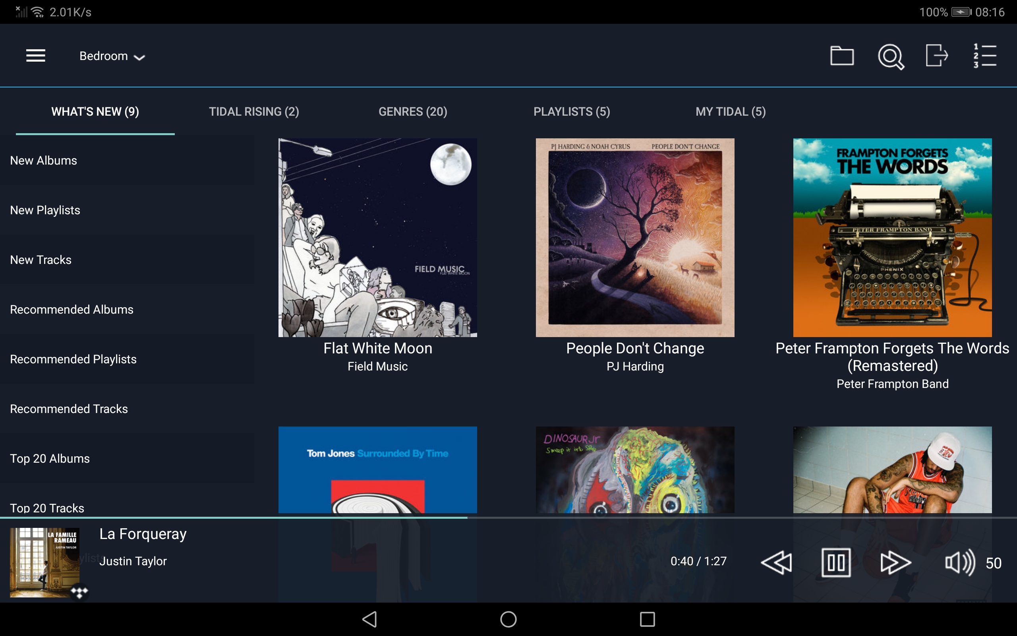Open the Flat White Moon album
Image resolution: width=1017 pixels, height=636 pixels.
point(377,237)
